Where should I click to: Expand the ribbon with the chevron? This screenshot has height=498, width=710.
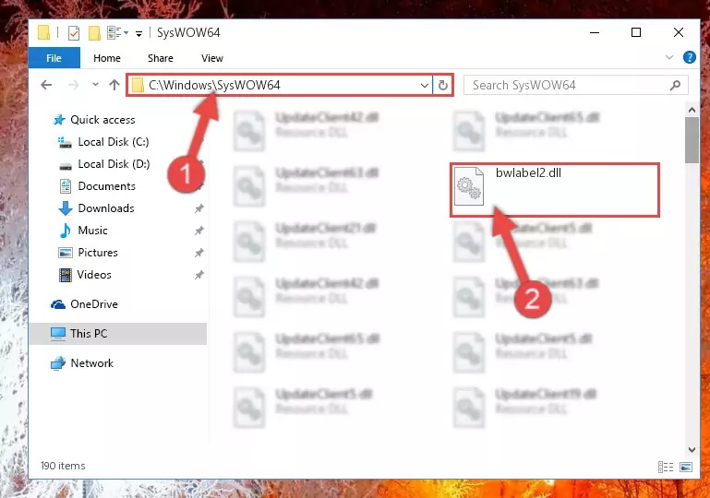pyautogui.click(x=669, y=57)
